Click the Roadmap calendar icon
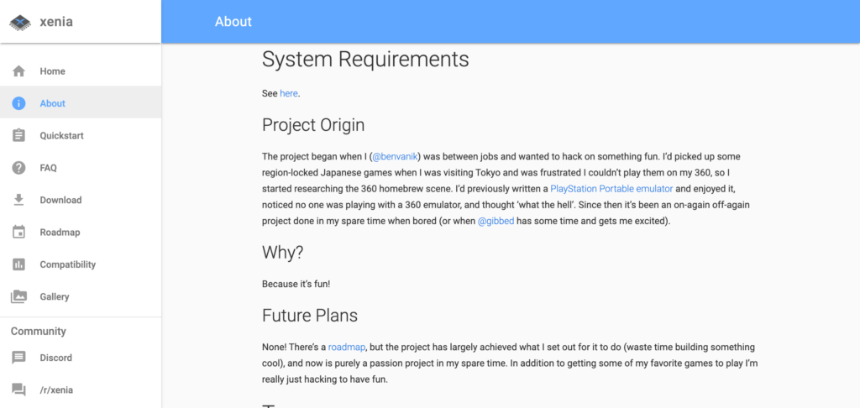 pyautogui.click(x=18, y=232)
